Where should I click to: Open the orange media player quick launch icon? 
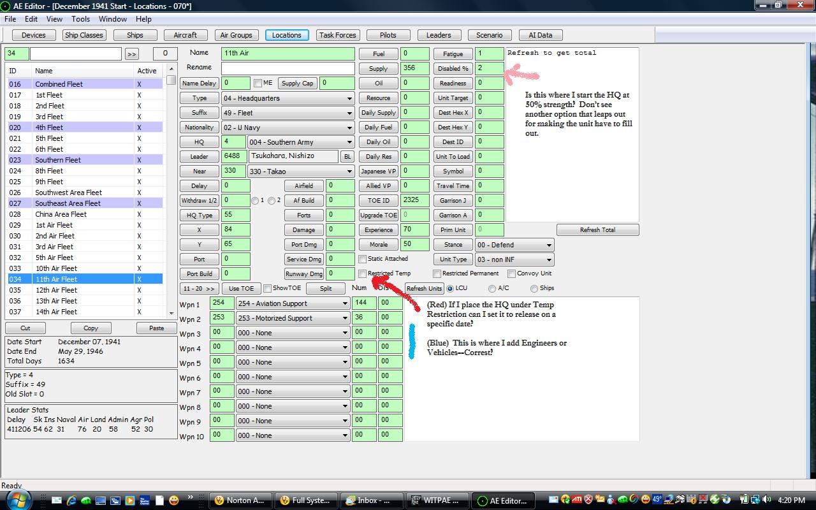129,500
